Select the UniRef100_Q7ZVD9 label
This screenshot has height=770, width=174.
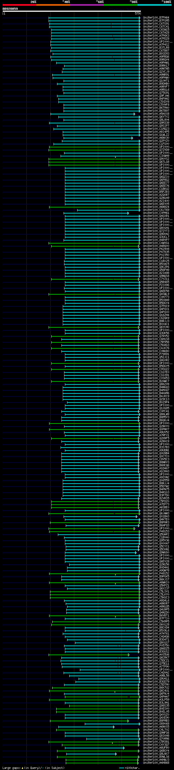click(x=156, y=150)
